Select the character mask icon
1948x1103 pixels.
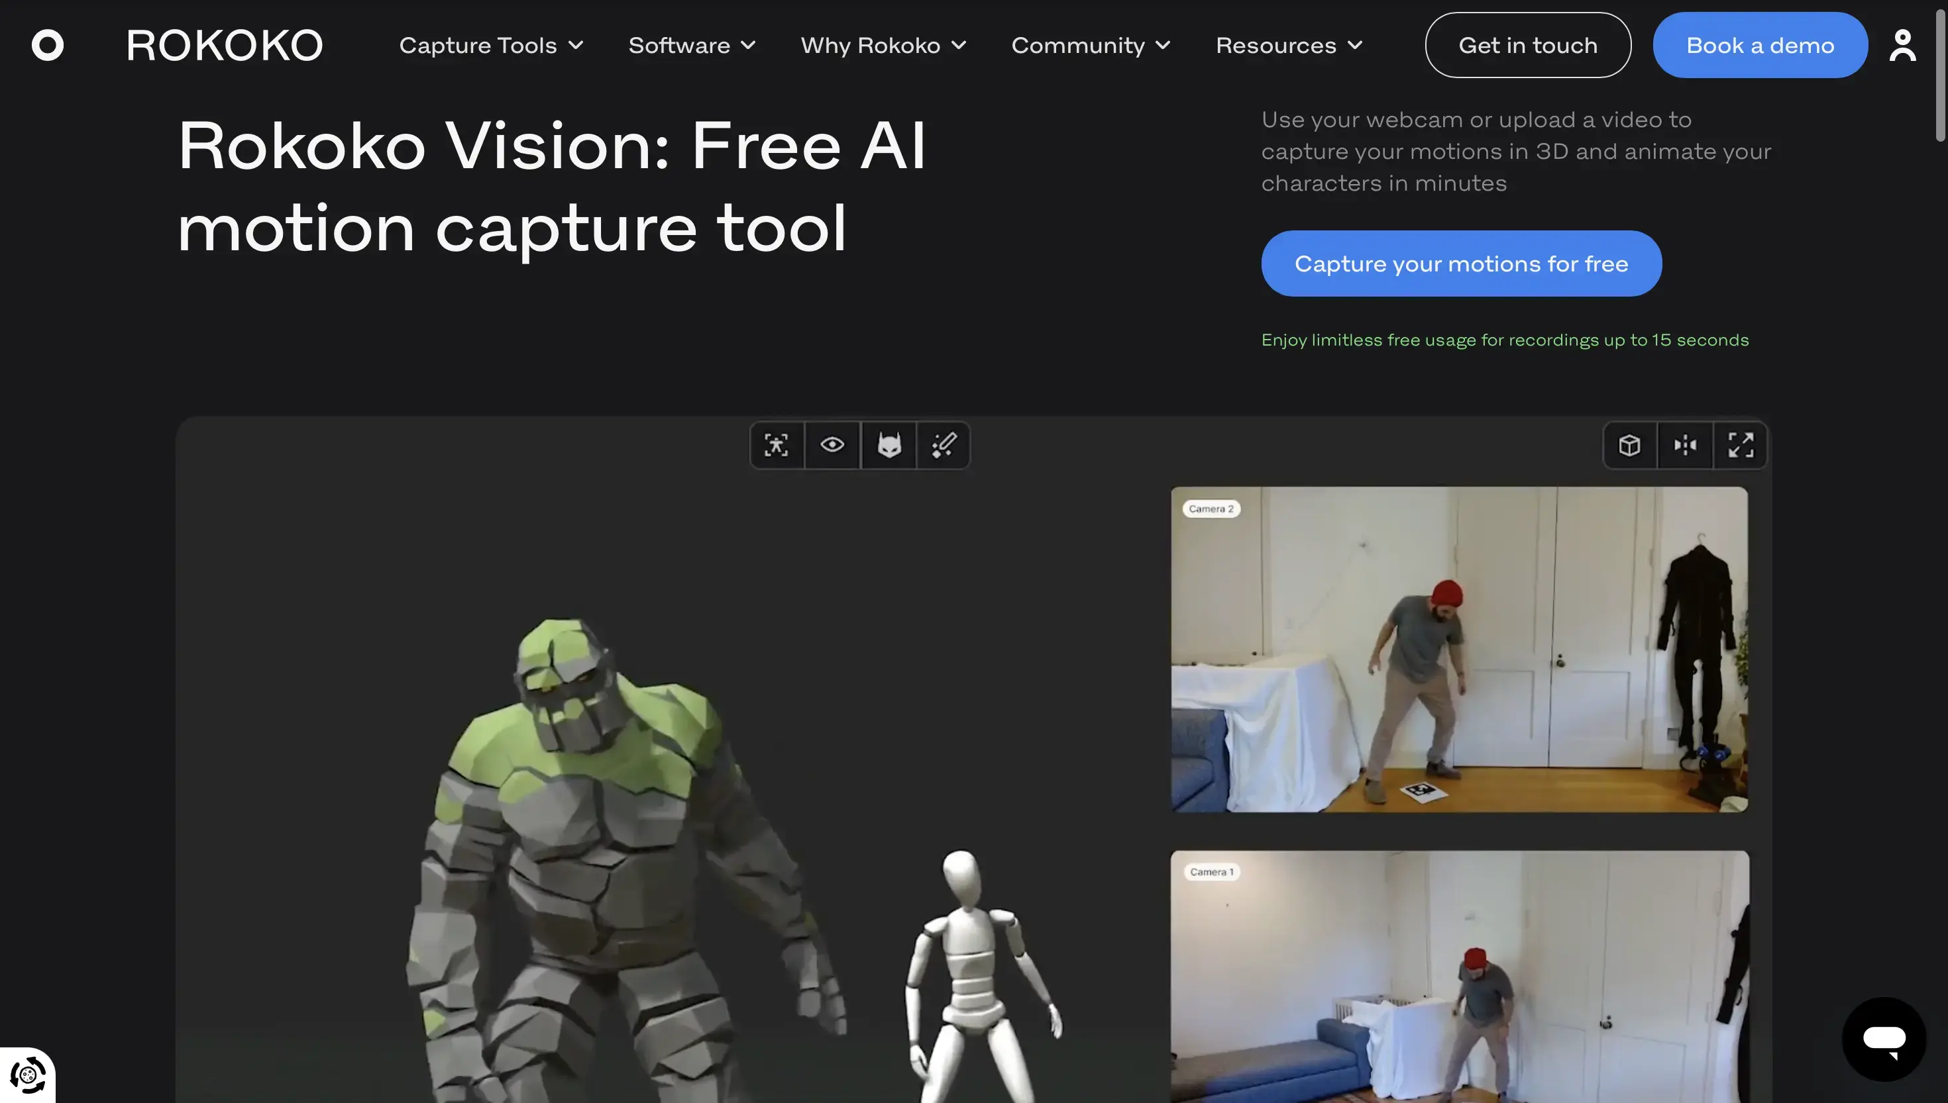coord(889,445)
